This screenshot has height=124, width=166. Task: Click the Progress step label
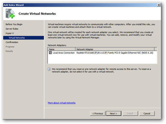point(10,47)
